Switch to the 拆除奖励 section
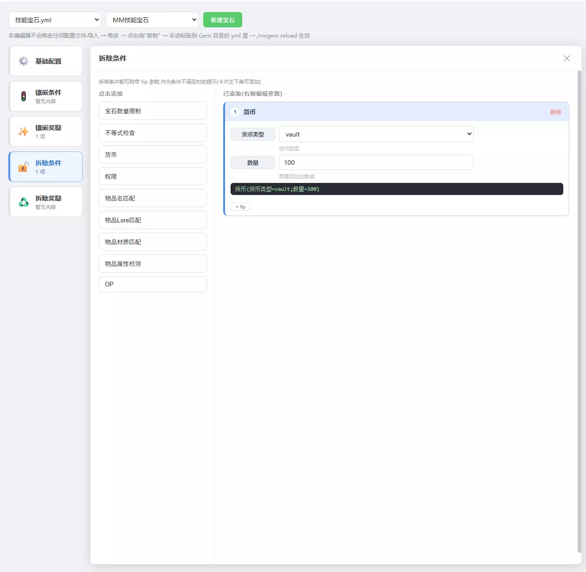Screen dimensions: 586x572 coord(45,202)
